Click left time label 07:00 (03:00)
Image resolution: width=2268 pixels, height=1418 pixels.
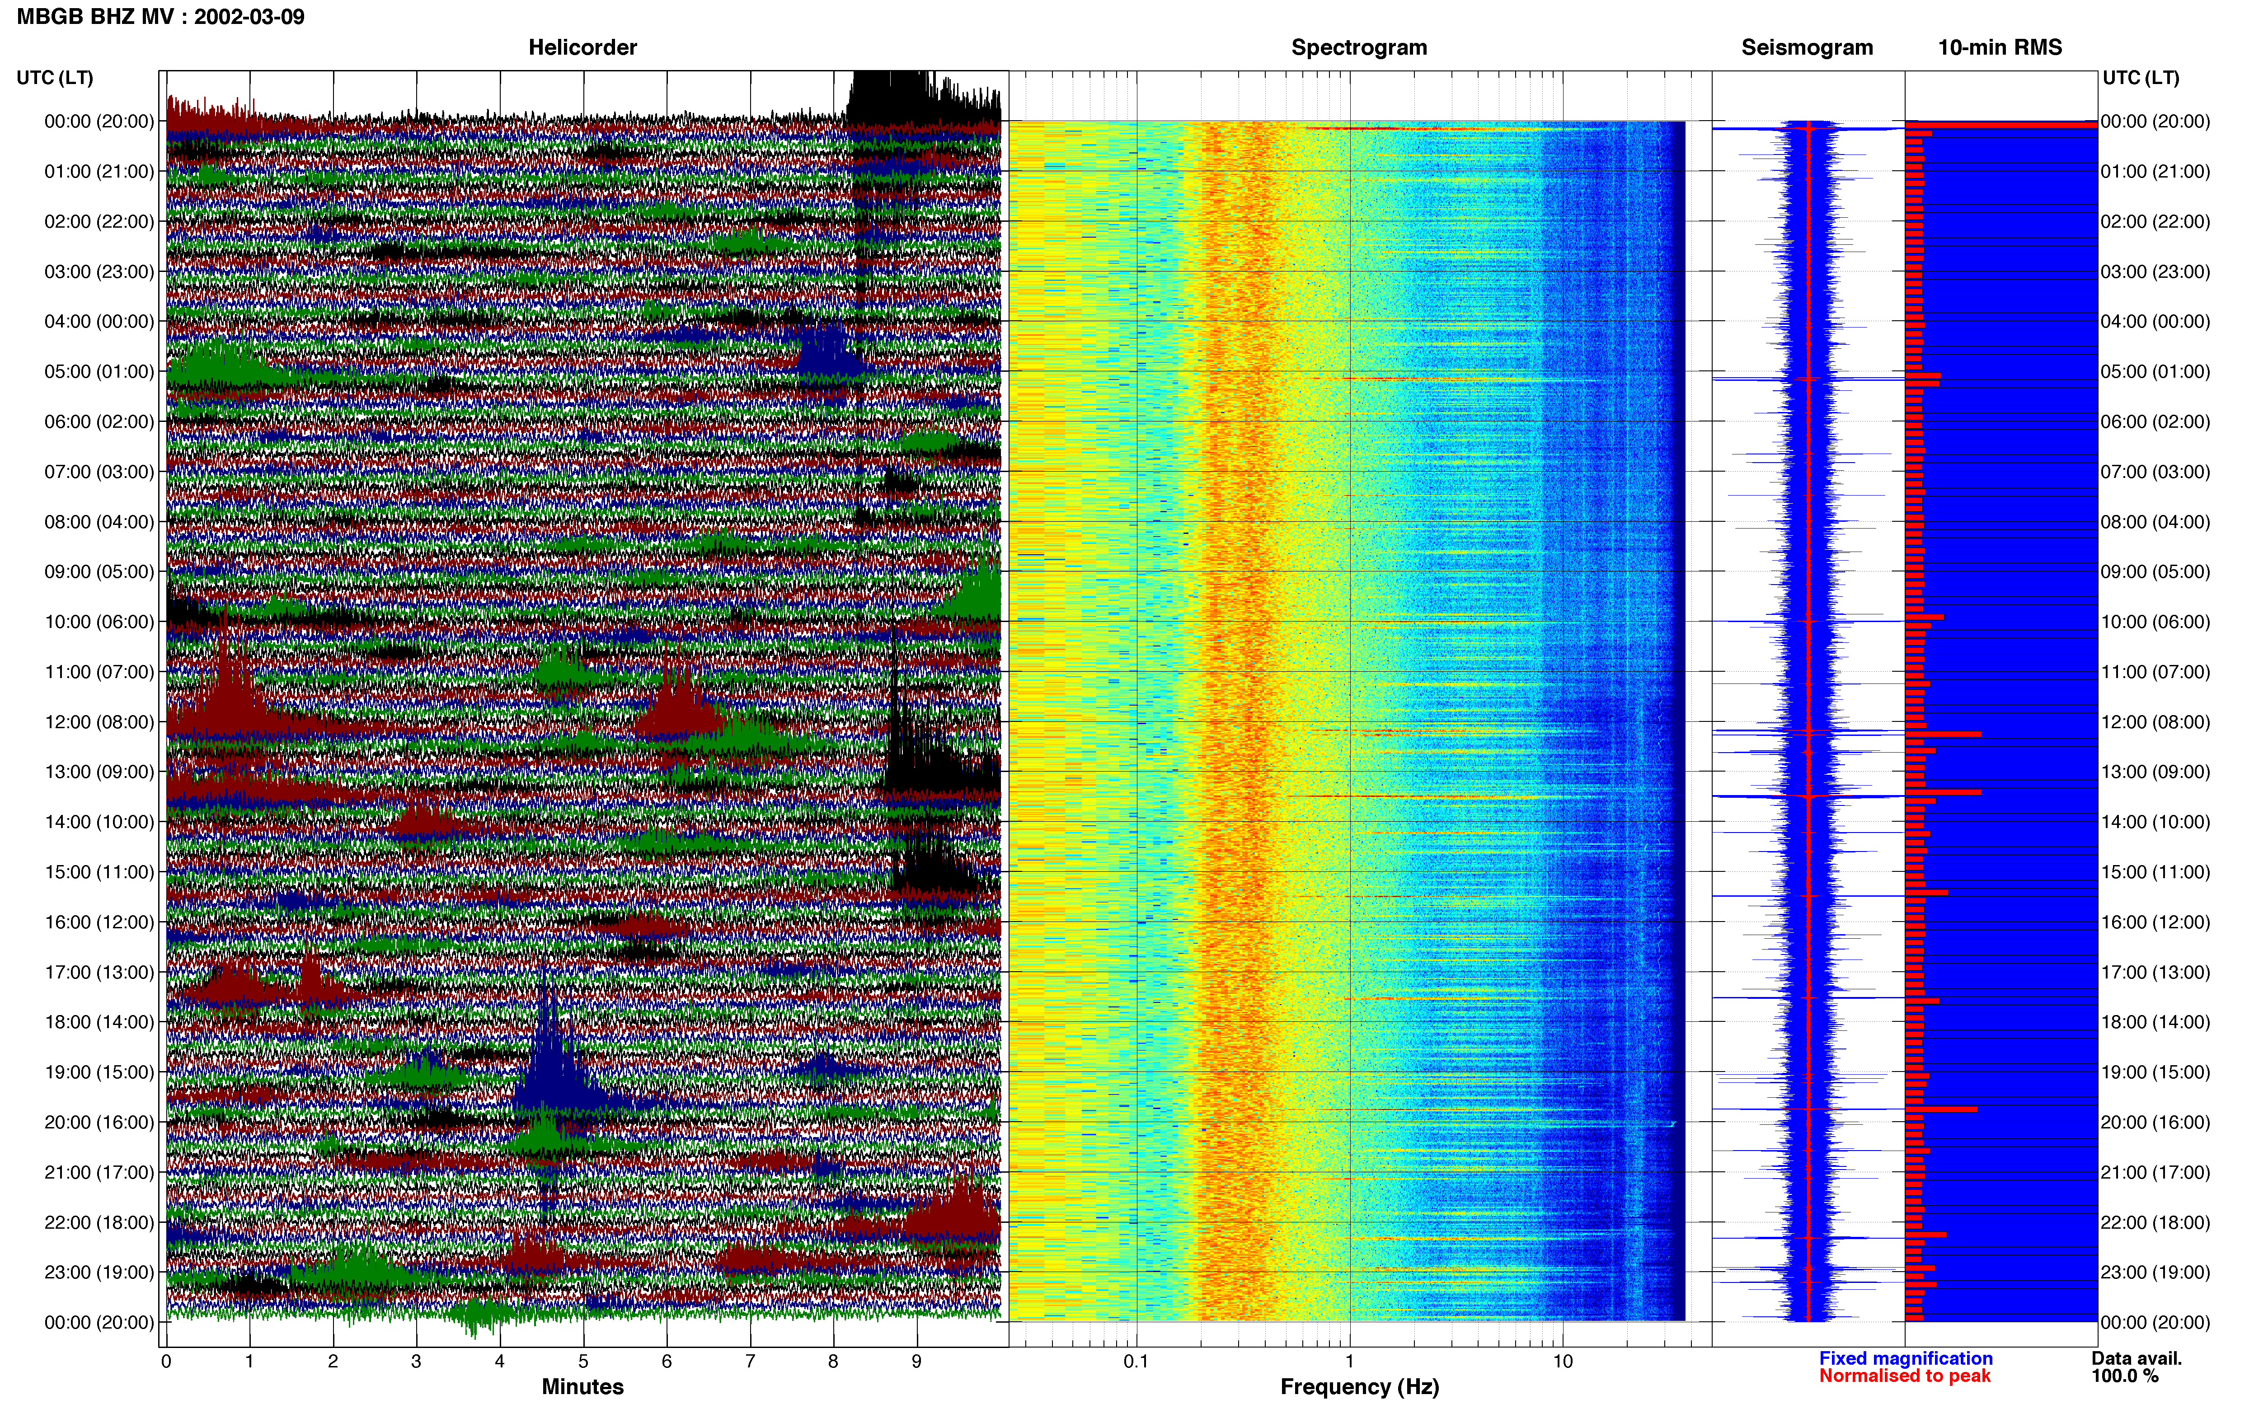(x=99, y=472)
